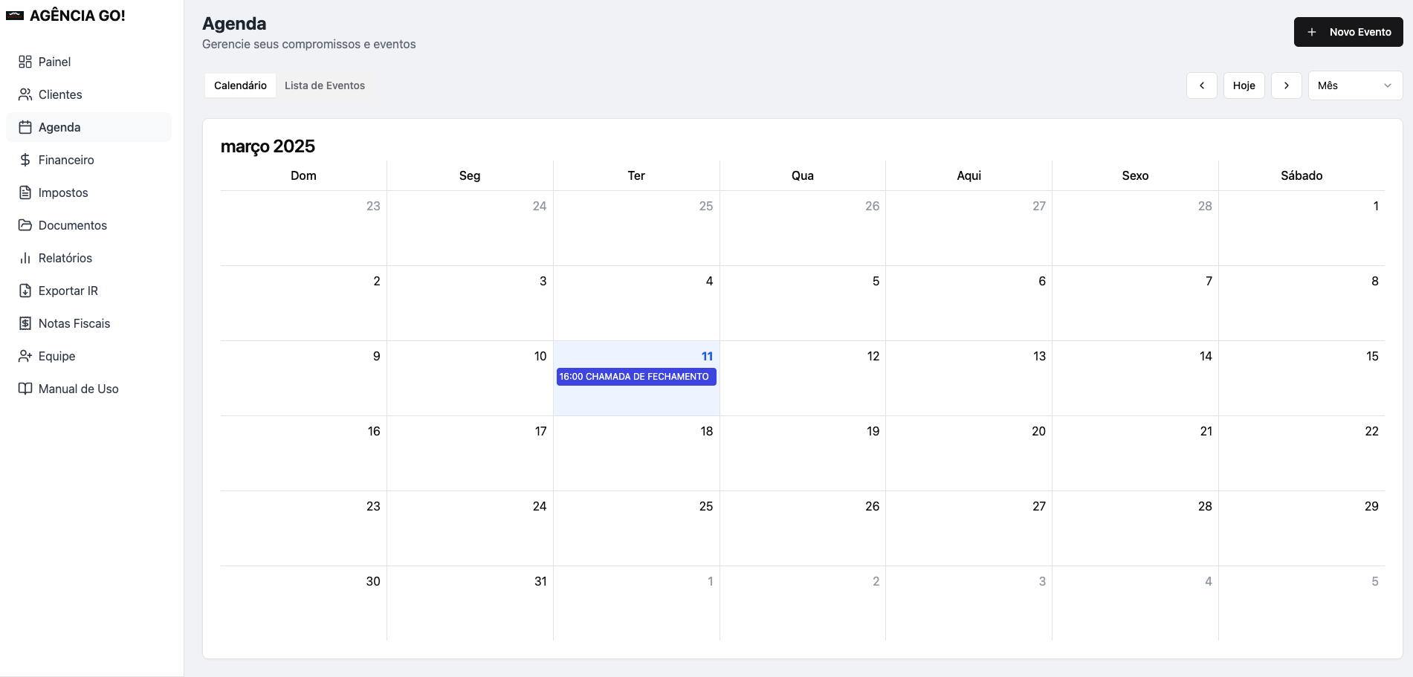Select day 22 in the calendar
The width and height of the screenshot is (1413, 677).
pyautogui.click(x=1371, y=432)
